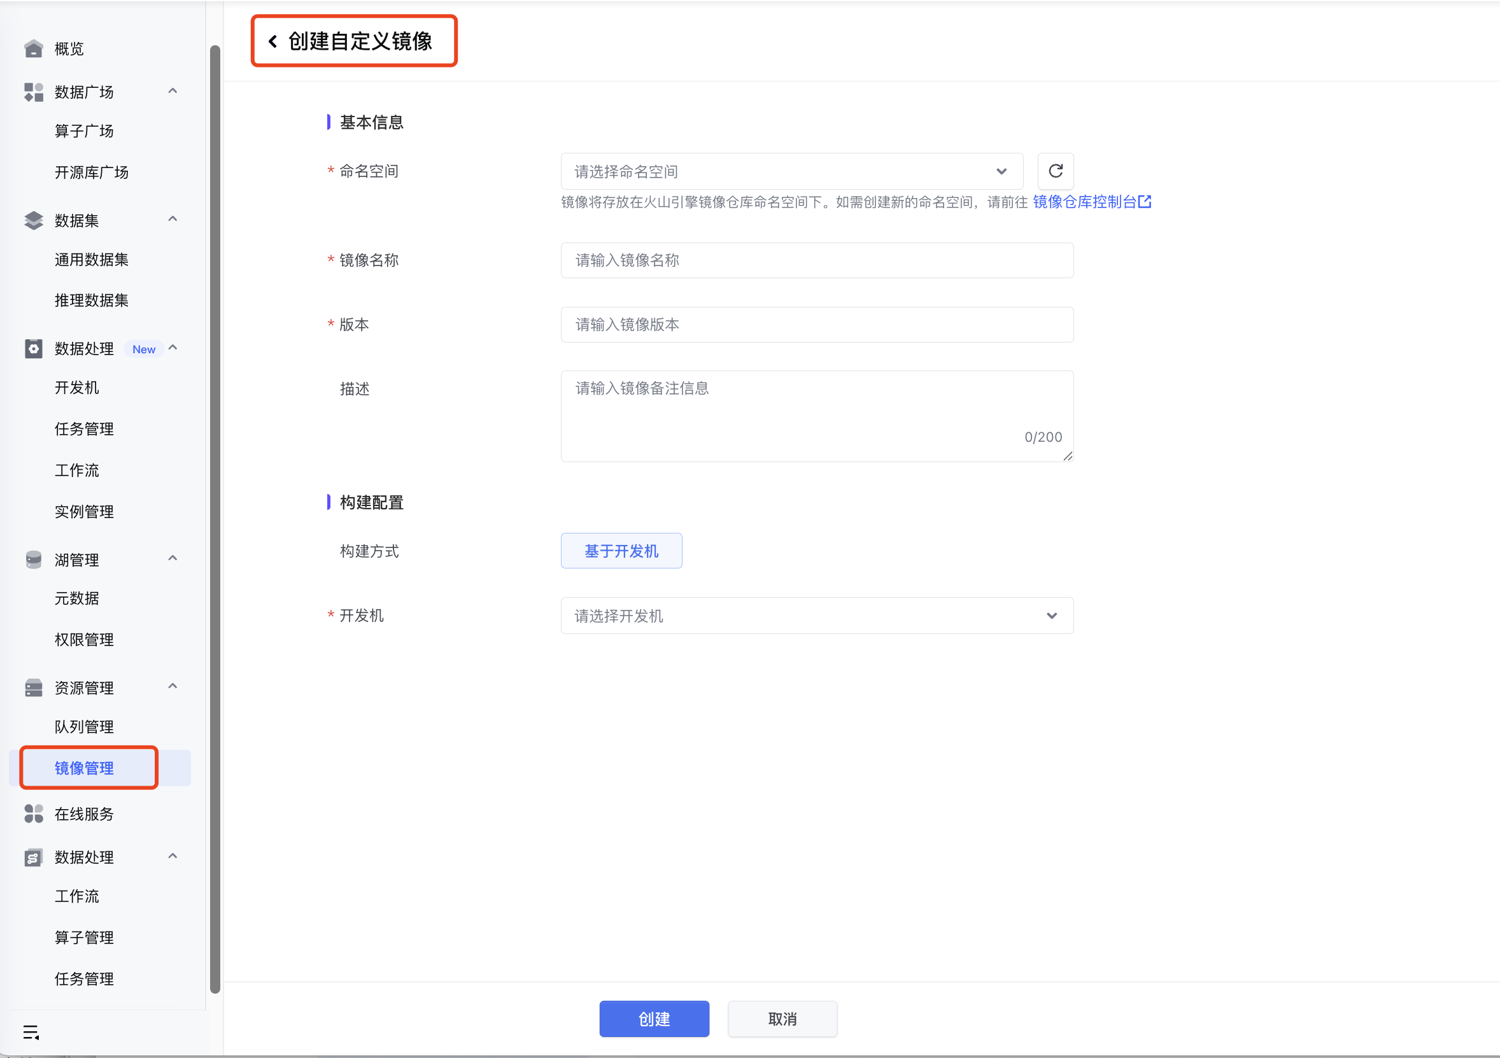Screen dimensions: 1500x1058
Task: Click the back arrow beside 创建自定义镜像
Action: pos(273,41)
